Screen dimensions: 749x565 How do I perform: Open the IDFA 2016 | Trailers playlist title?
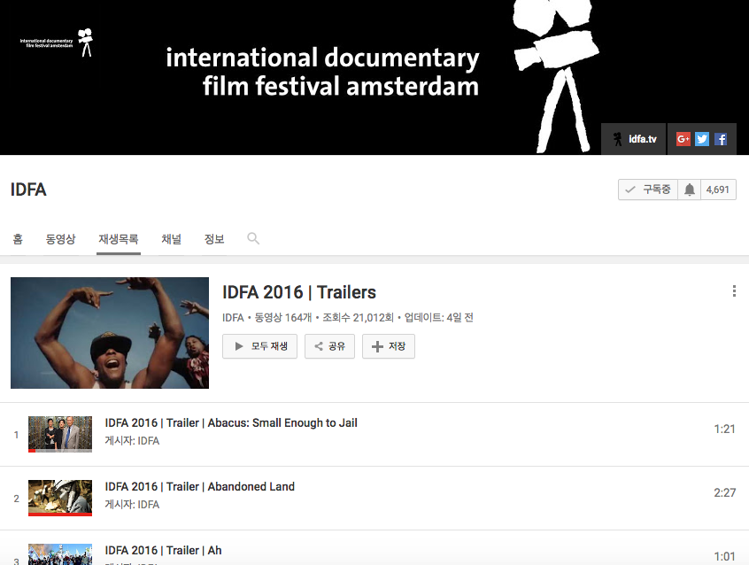point(299,292)
